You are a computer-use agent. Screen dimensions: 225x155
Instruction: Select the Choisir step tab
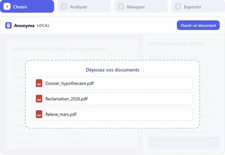pyautogui.click(x=27, y=6)
